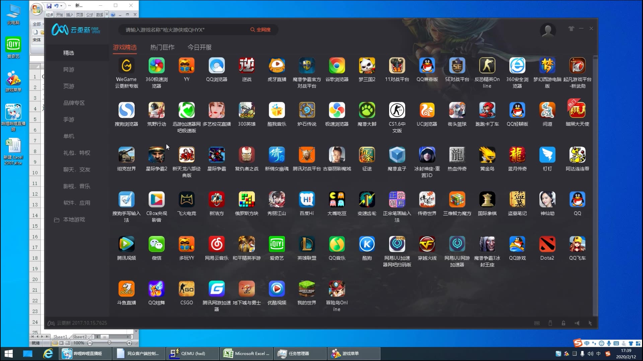Click the 全网搜 search button

tap(261, 30)
